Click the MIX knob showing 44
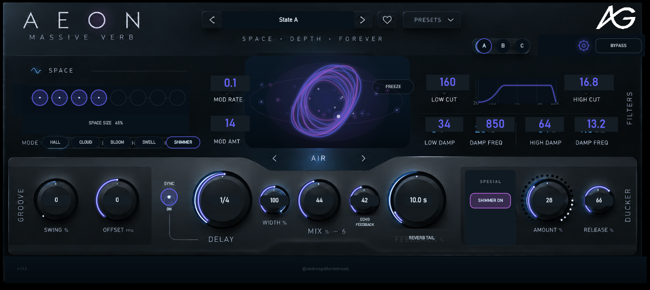The height and width of the screenshot is (290, 650). pos(319,200)
